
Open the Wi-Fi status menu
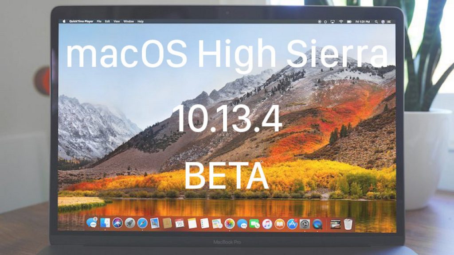(341, 22)
